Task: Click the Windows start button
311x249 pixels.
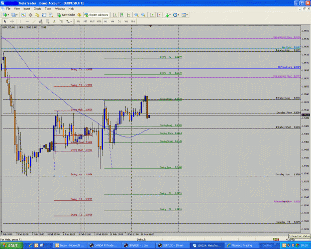Action: click(x=11, y=246)
